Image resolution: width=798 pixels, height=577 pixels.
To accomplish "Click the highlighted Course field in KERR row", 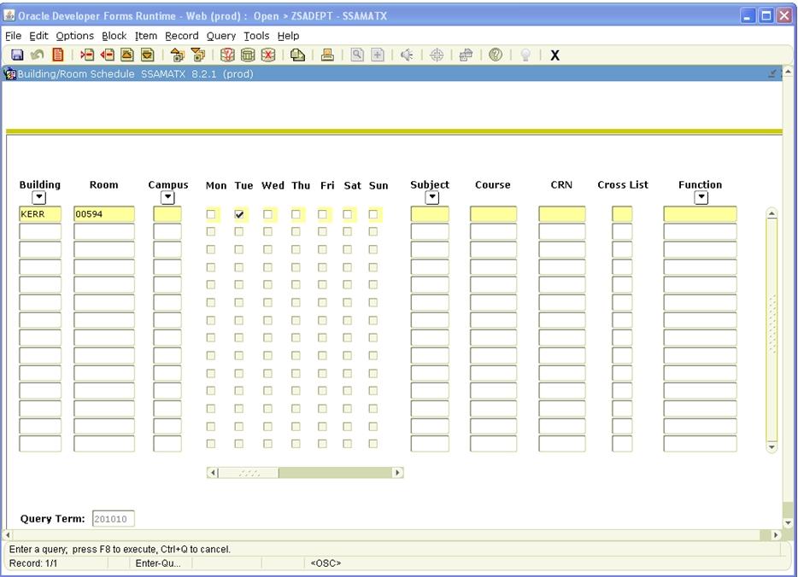I will tap(493, 214).
